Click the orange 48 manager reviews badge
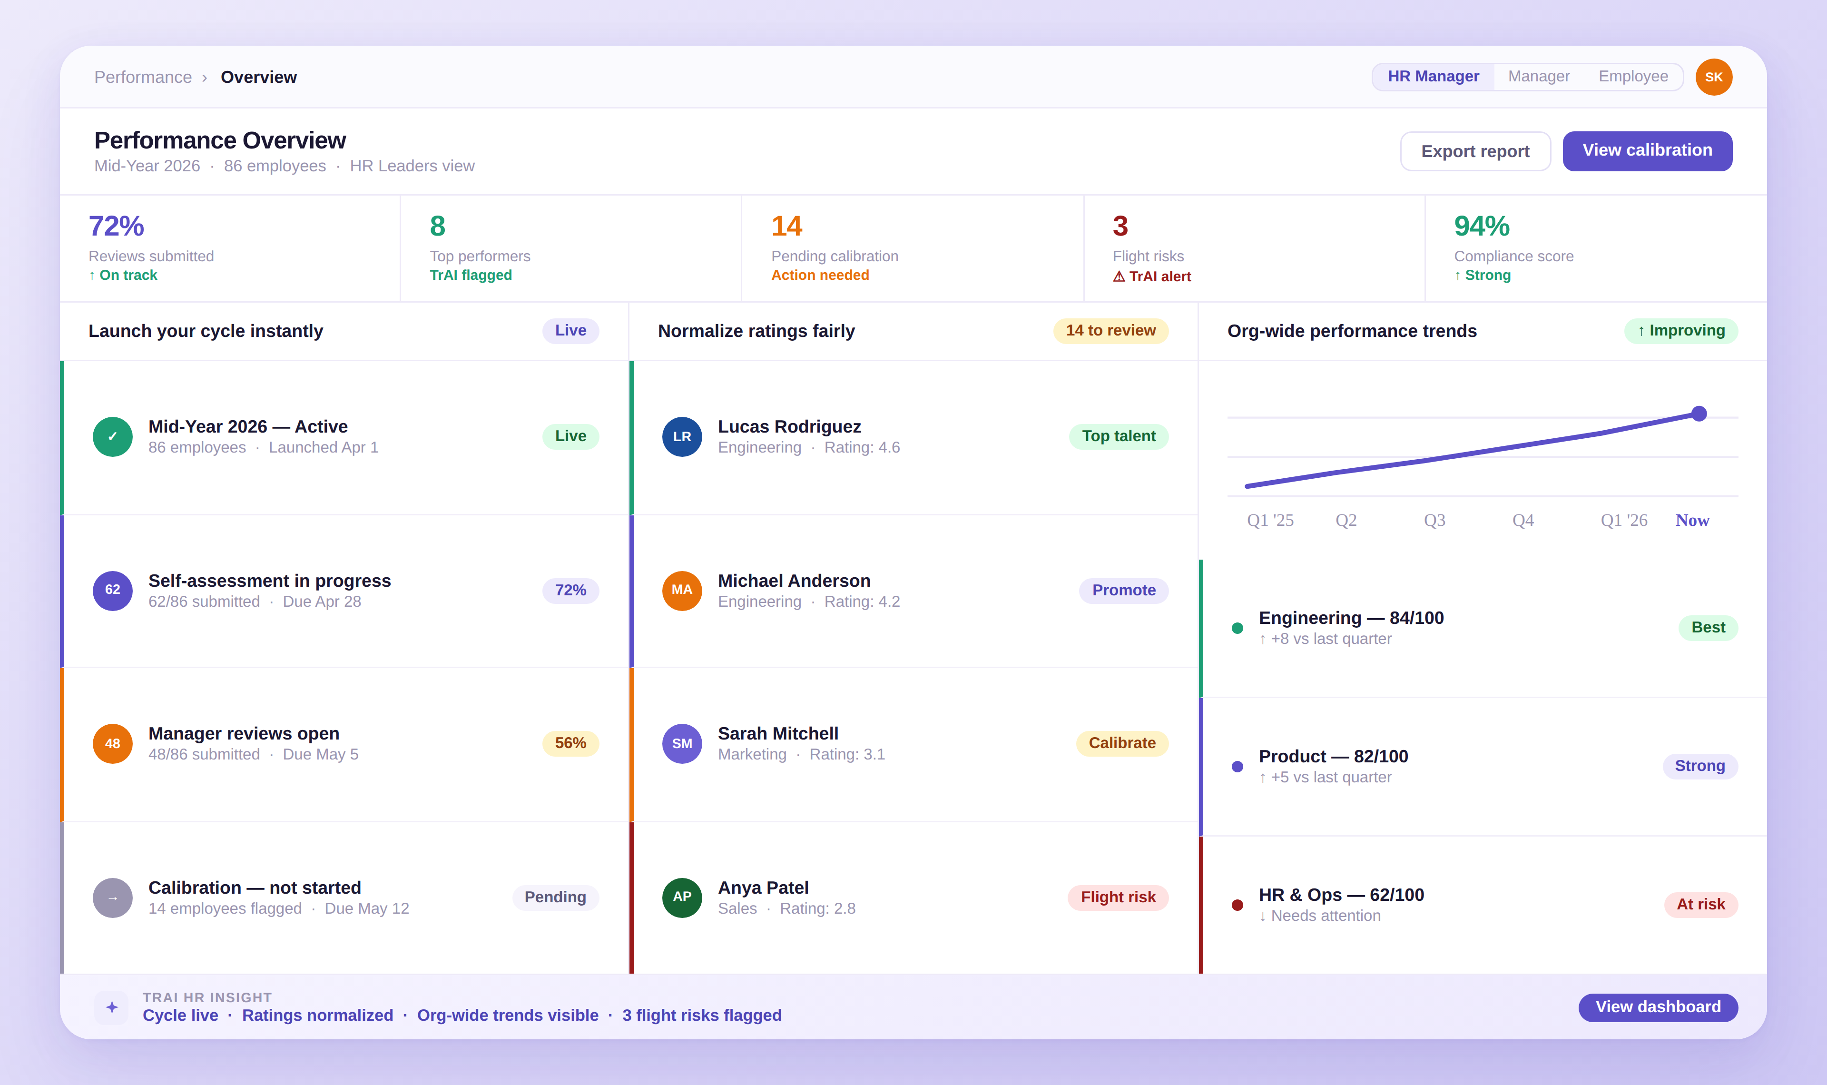The height and width of the screenshot is (1085, 1827). click(x=113, y=744)
